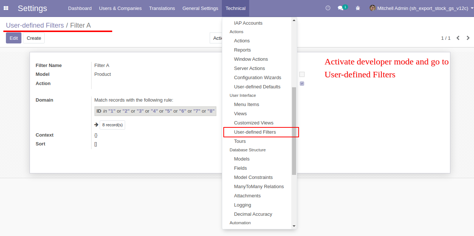Open the Users & Companies menu
Screen dimensions: 474x236
120,8
